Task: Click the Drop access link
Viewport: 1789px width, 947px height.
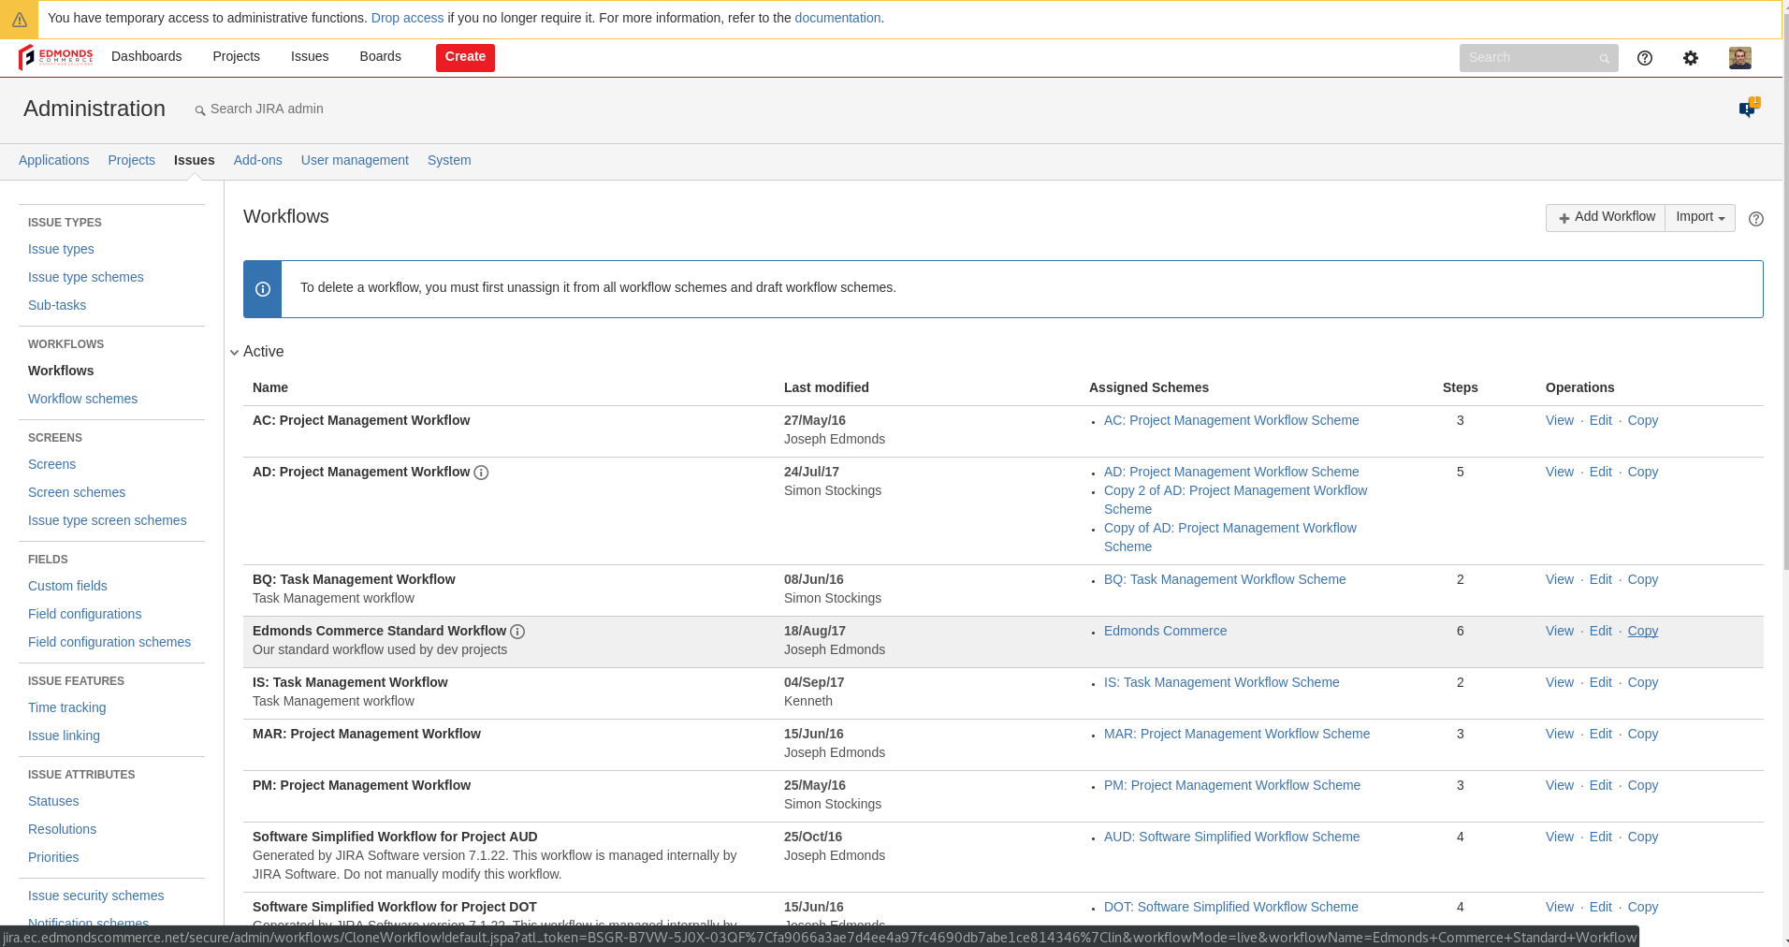Action: (408, 18)
